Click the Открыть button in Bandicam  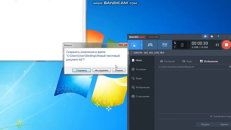click(x=205, y=125)
